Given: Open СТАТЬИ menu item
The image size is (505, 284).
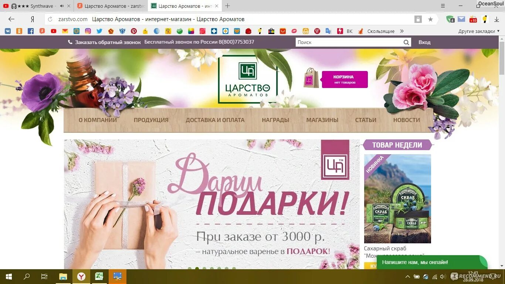Looking at the screenshot, I should click(366, 120).
